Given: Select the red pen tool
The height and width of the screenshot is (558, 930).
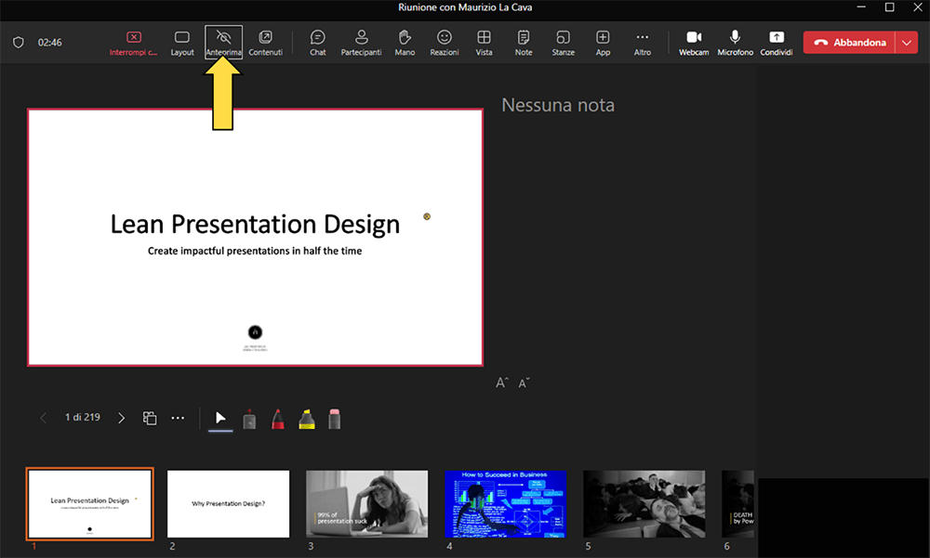Looking at the screenshot, I should tap(277, 419).
